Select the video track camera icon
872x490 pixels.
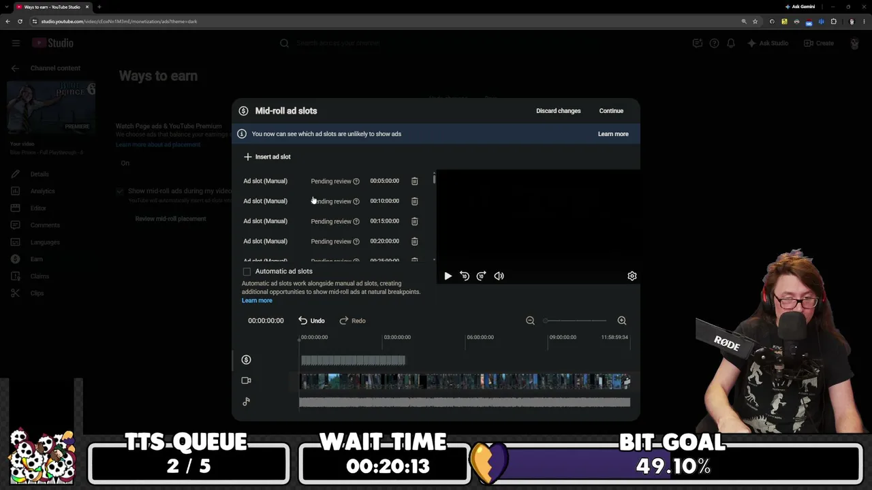point(246,380)
